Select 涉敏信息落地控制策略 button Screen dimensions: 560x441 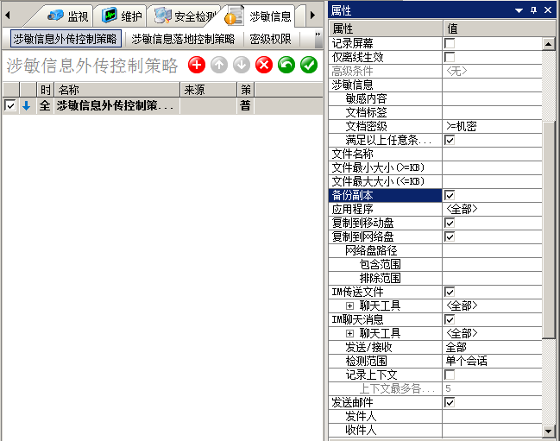(183, 39)
